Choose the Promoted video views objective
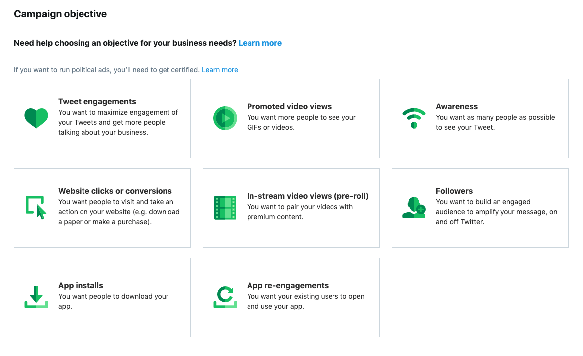Image resolution: width=583 pixels, height=356 pixels. point(291,118)
